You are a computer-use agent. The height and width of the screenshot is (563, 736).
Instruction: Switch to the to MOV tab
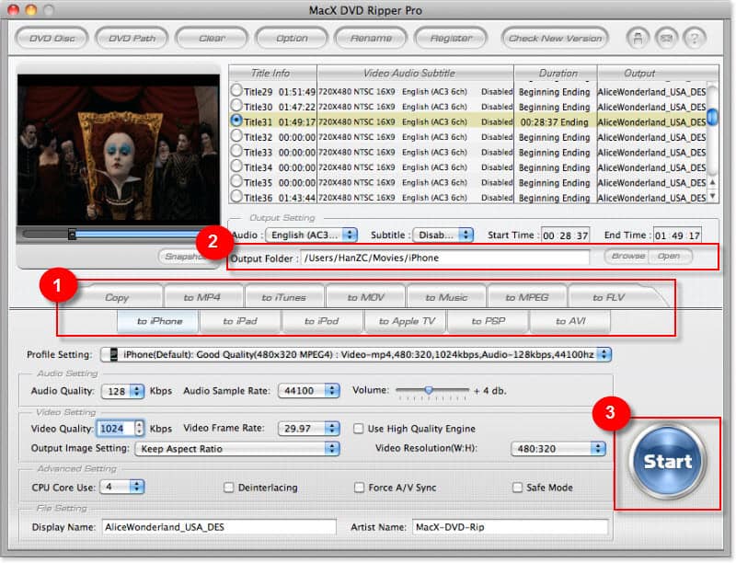click(x=365, y=297)
